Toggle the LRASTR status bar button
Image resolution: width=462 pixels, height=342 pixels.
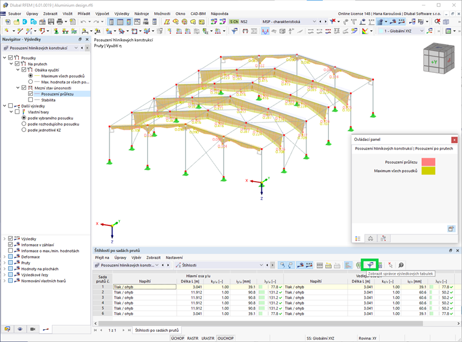pyautogui.click(x=208, y=338)
